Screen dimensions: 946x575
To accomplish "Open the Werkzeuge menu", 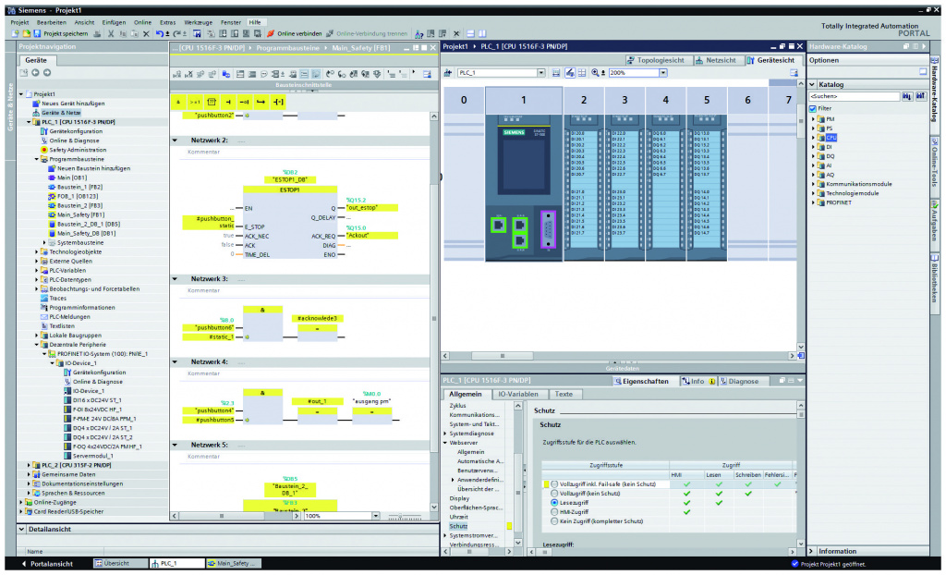I will pyautogui.click(x=198, y=22).
